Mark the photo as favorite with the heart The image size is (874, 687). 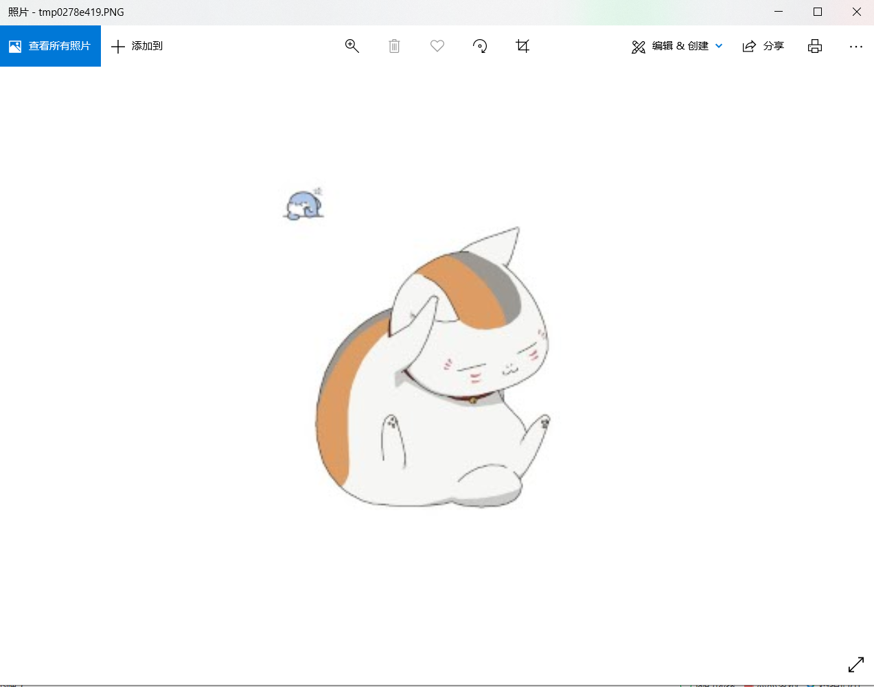pyautogui.click(x=437, y=46)
